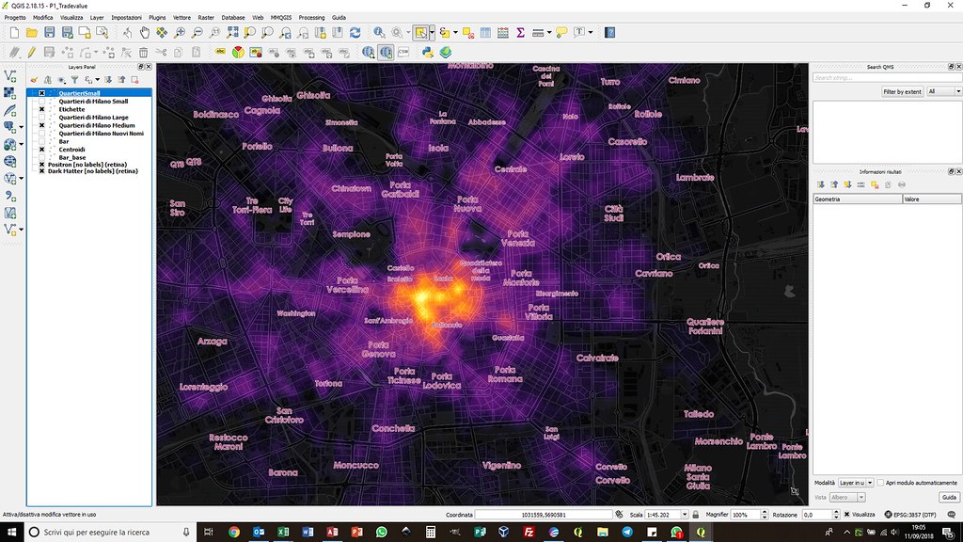963x542 pixels.
Task: Hide the Dark Matter basemap layer
Action: pos(41,171)
